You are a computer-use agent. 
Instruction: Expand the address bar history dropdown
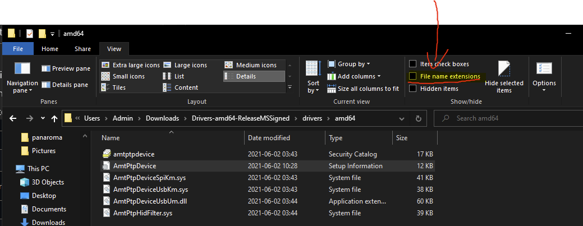(x=402, y=118)
